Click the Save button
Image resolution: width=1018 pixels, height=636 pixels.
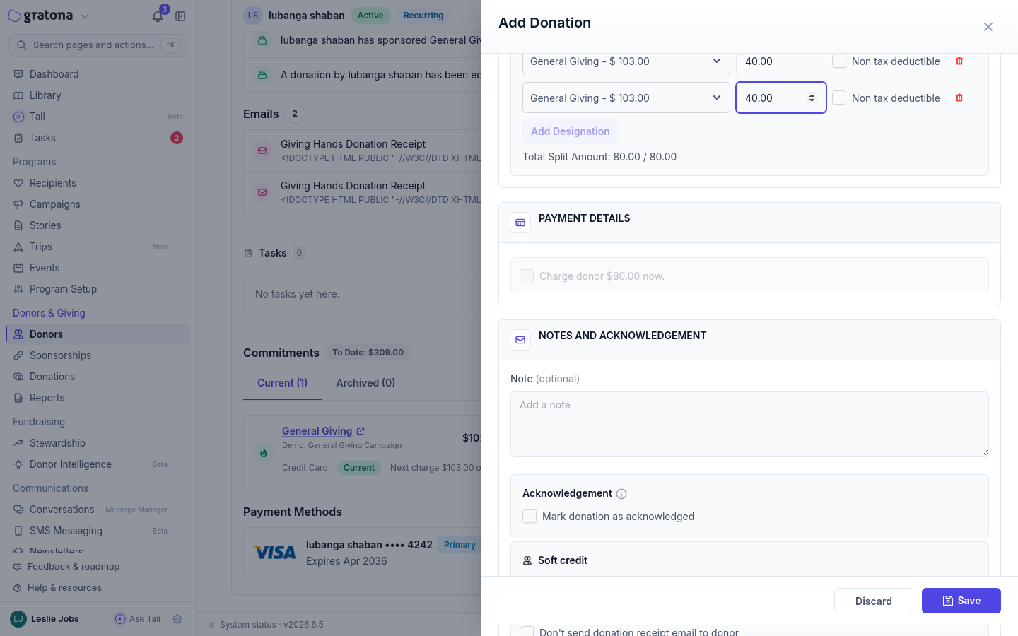961,601
